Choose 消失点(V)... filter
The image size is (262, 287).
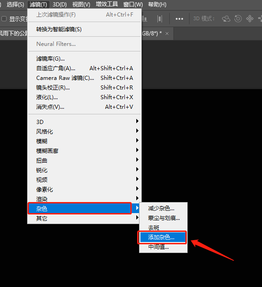[x=84, y=107]
